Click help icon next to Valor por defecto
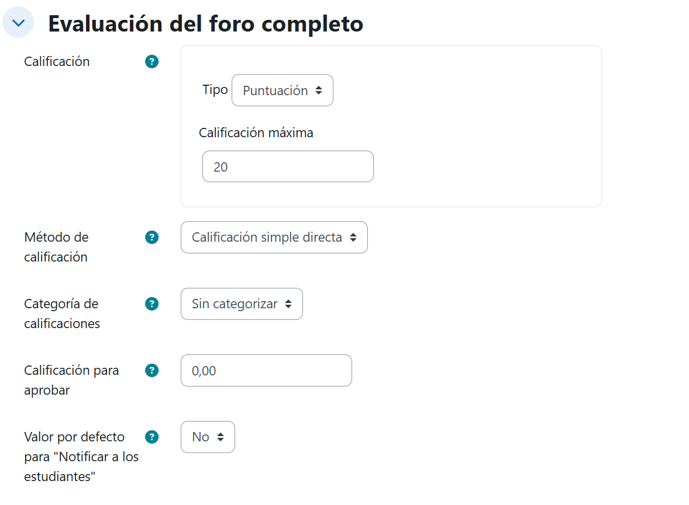689x505 pixels. click(x=151, y=437)
